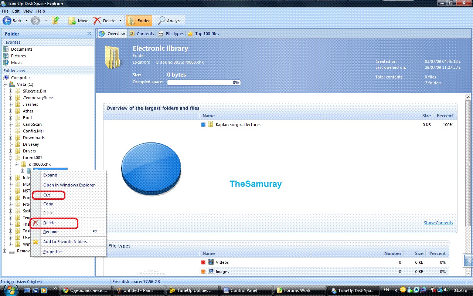
Task: Switch to the Top 100 files tab
Action: (x=203, y=34)
